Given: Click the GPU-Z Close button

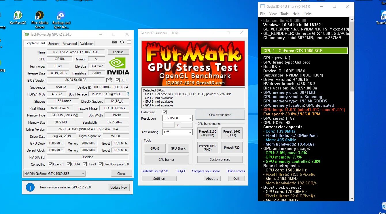Looking at the screenshot, I should [x=121, y=174].
